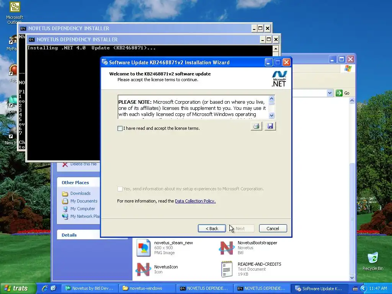Click the Downloads folder icon

click(65, 193)
